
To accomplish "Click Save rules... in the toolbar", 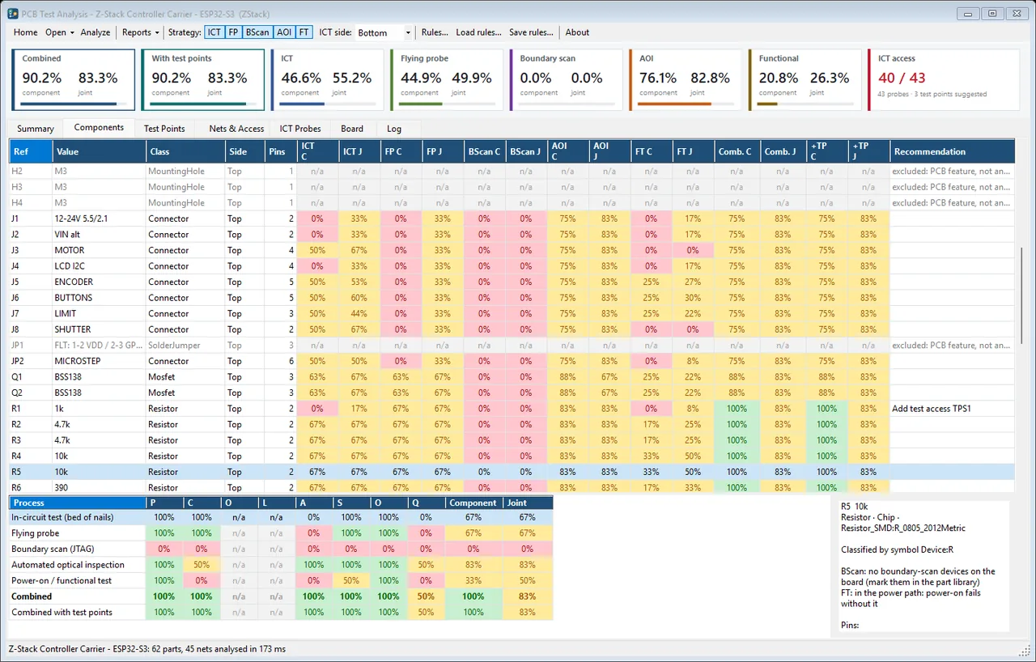I will pos(531,32).
